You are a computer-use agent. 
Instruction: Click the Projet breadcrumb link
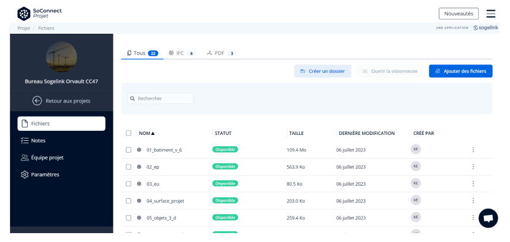coord(24,28)
